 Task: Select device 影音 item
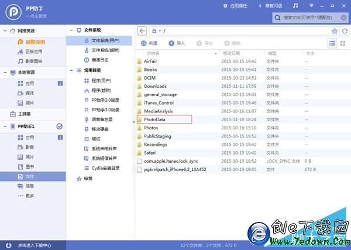[x=26, y=147]
